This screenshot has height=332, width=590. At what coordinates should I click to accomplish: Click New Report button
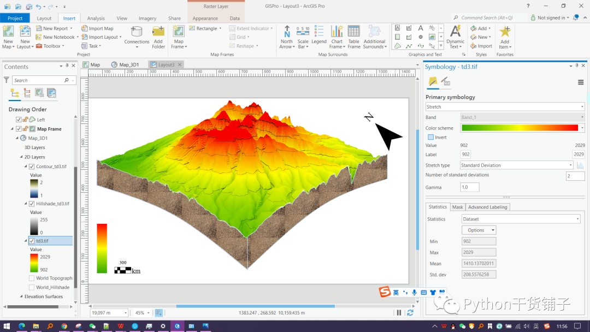coord(52,28)
